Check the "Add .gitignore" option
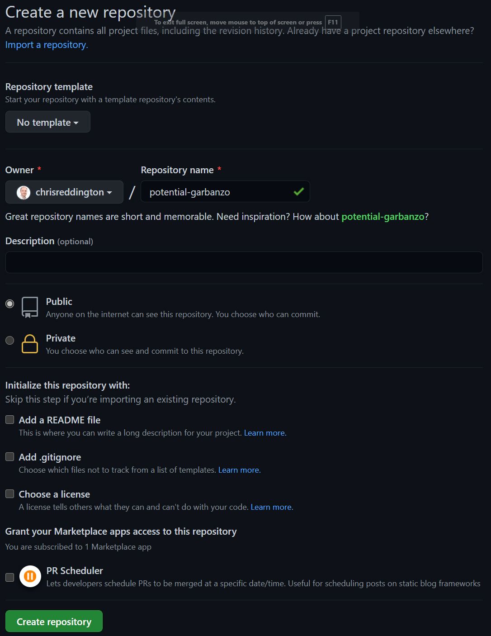491x636 pixels. point(9,456)
